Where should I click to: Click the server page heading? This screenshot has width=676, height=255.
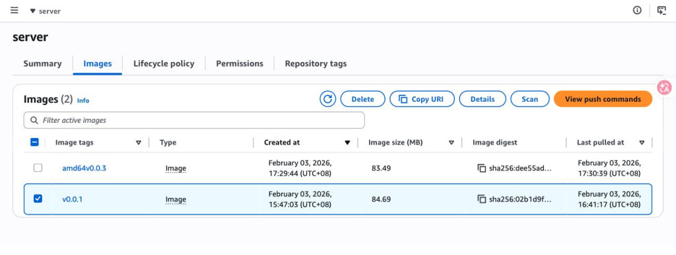[30, 37]
